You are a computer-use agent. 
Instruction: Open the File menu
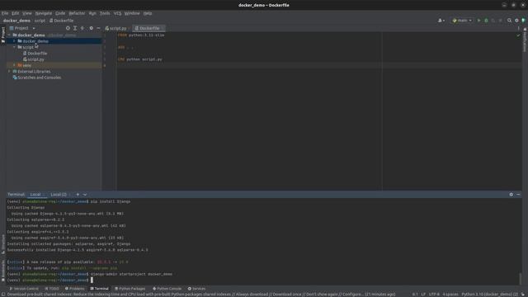click(5, 13)
